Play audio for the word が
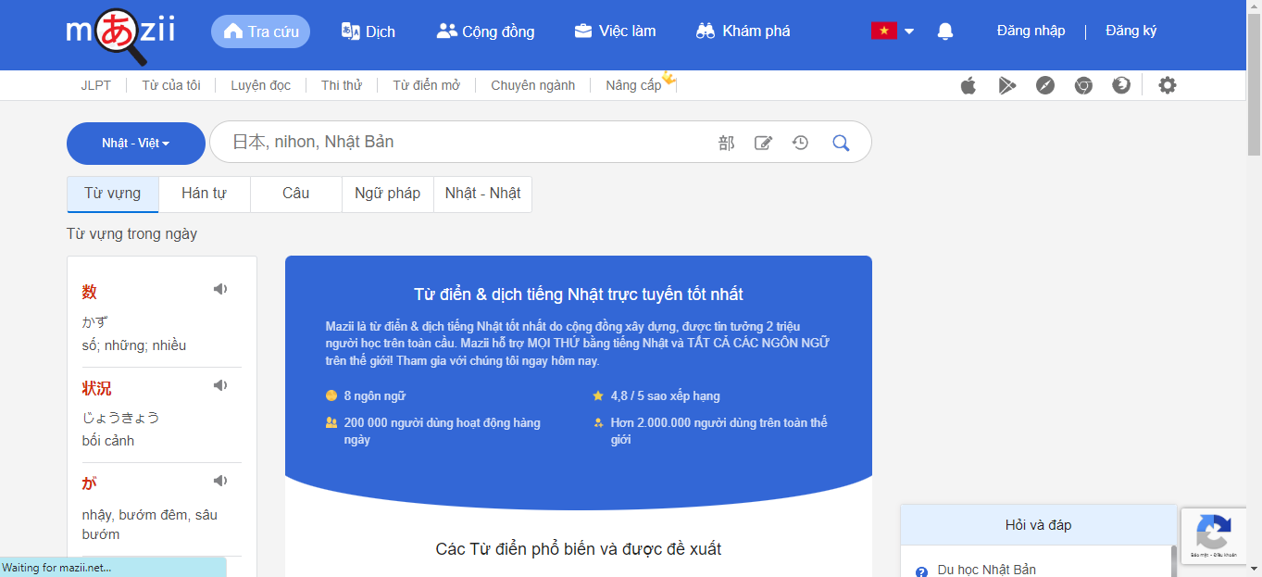1262x577 pixels. click(x=220, y=481)
